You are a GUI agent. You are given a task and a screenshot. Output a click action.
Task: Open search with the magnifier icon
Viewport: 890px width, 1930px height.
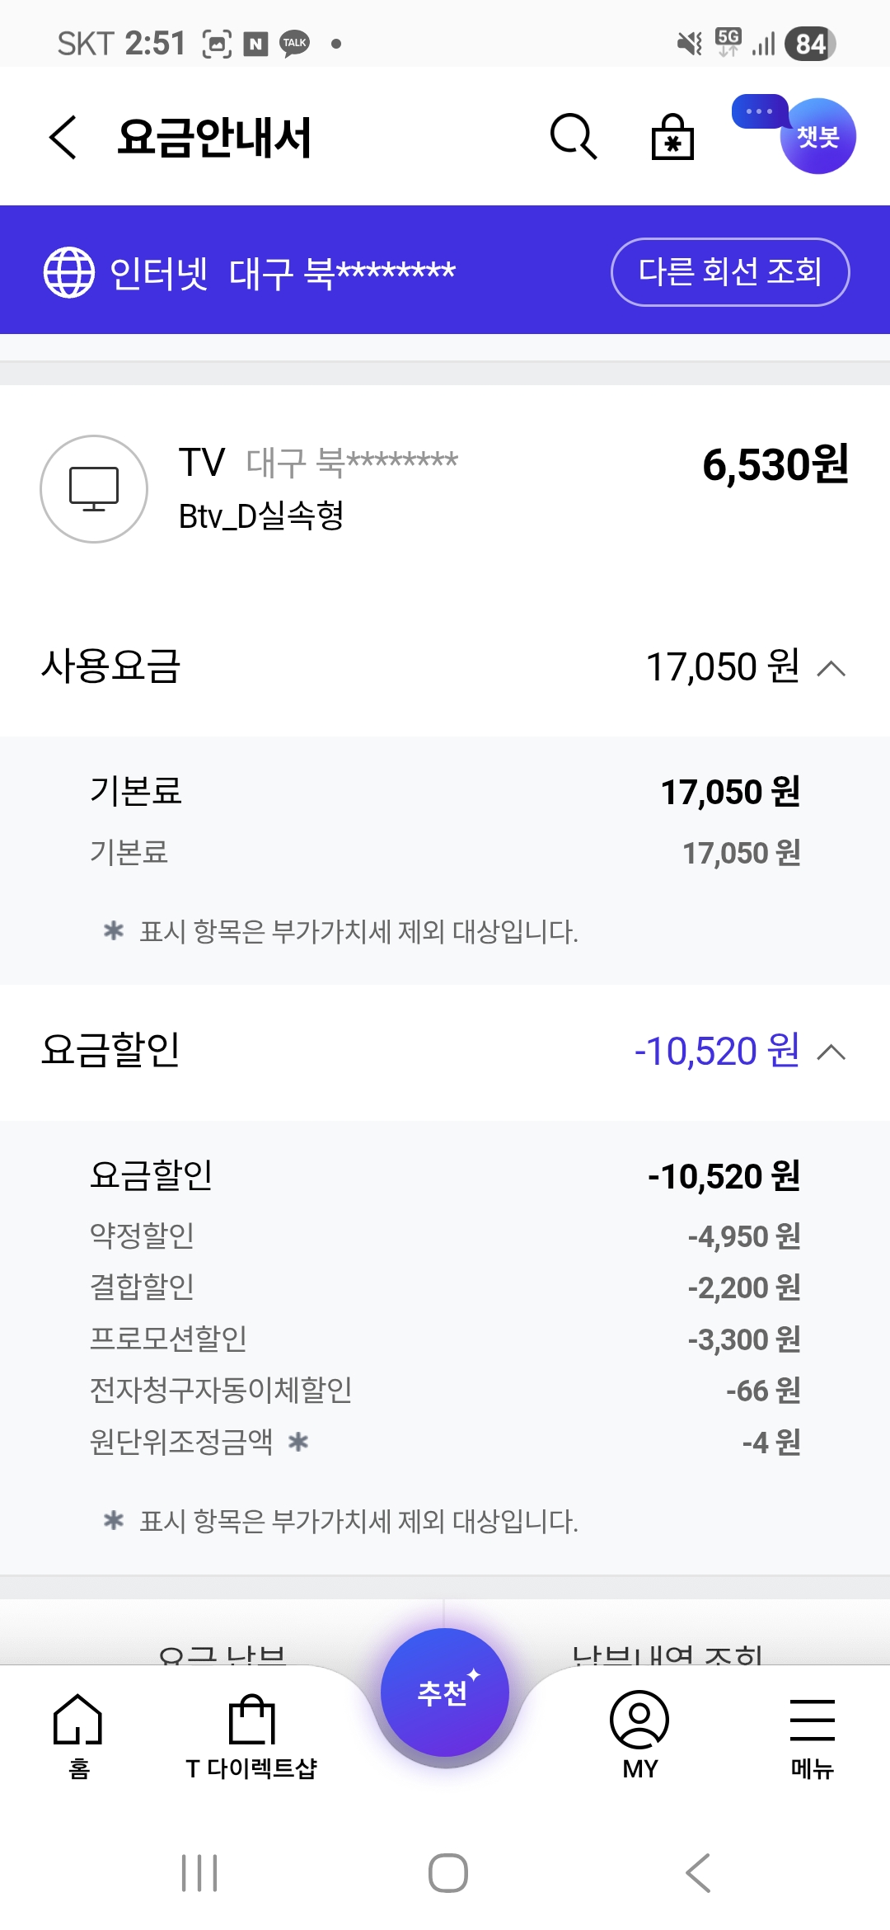tap(573, 136)
